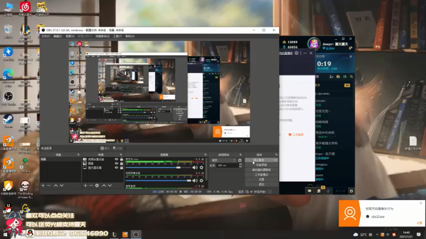Click the audio mixer vertical scrollbar

pos(207,169)
